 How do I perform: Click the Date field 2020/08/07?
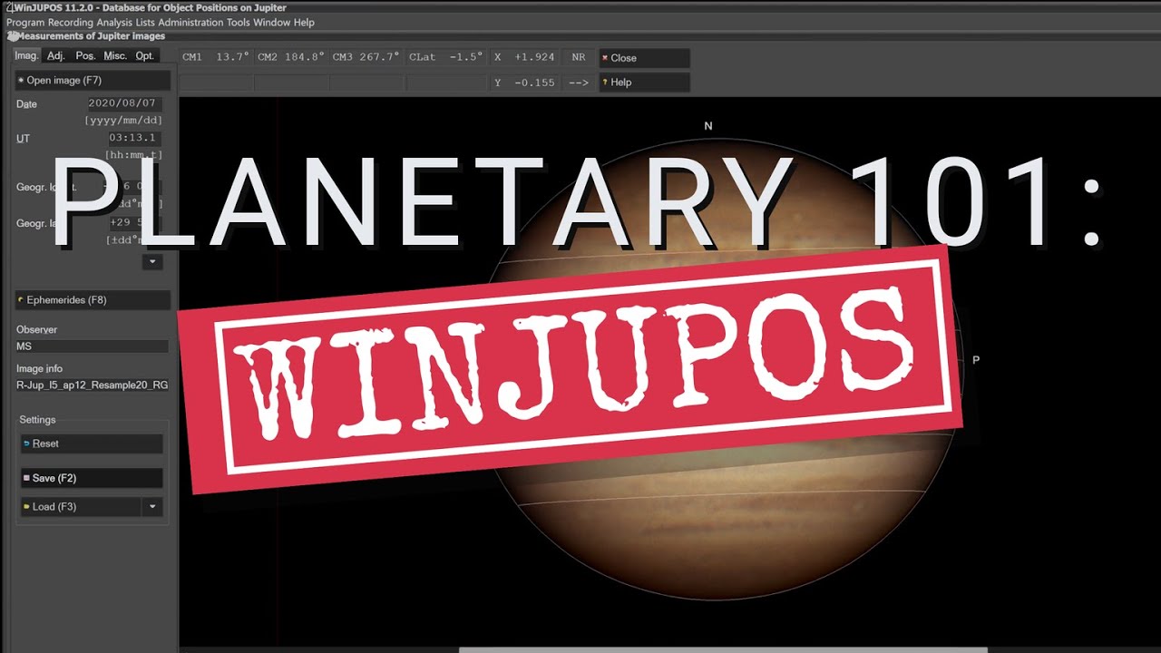pyautogui.click(x=123, y=104)
